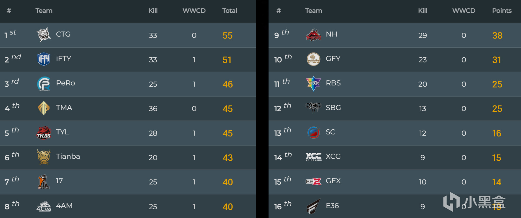
Task: Click the SC round logo
Action: click(314, 132)
